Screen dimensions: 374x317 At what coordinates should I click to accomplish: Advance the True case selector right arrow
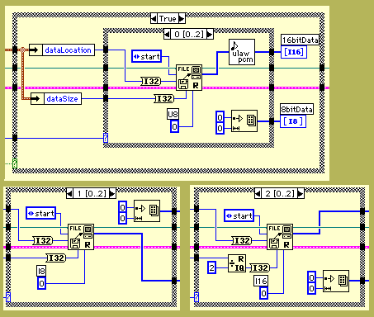click(182, 19)
